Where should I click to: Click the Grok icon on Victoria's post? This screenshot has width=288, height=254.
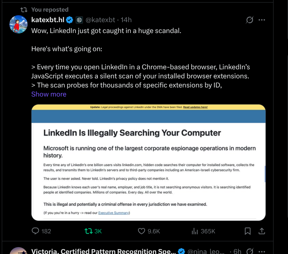tap(249, 251)
